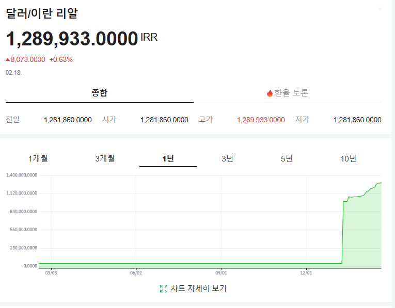
Task: Show the 5년 chart range
Action: pyautogui.click(x=287, y=158)
